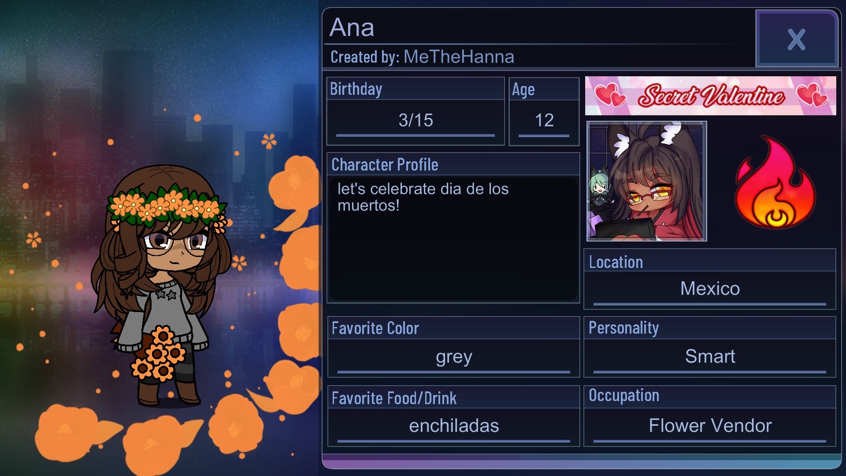Click the Character Profile description text box
Viewport: 846px width, 476px height.
[453, 238]
